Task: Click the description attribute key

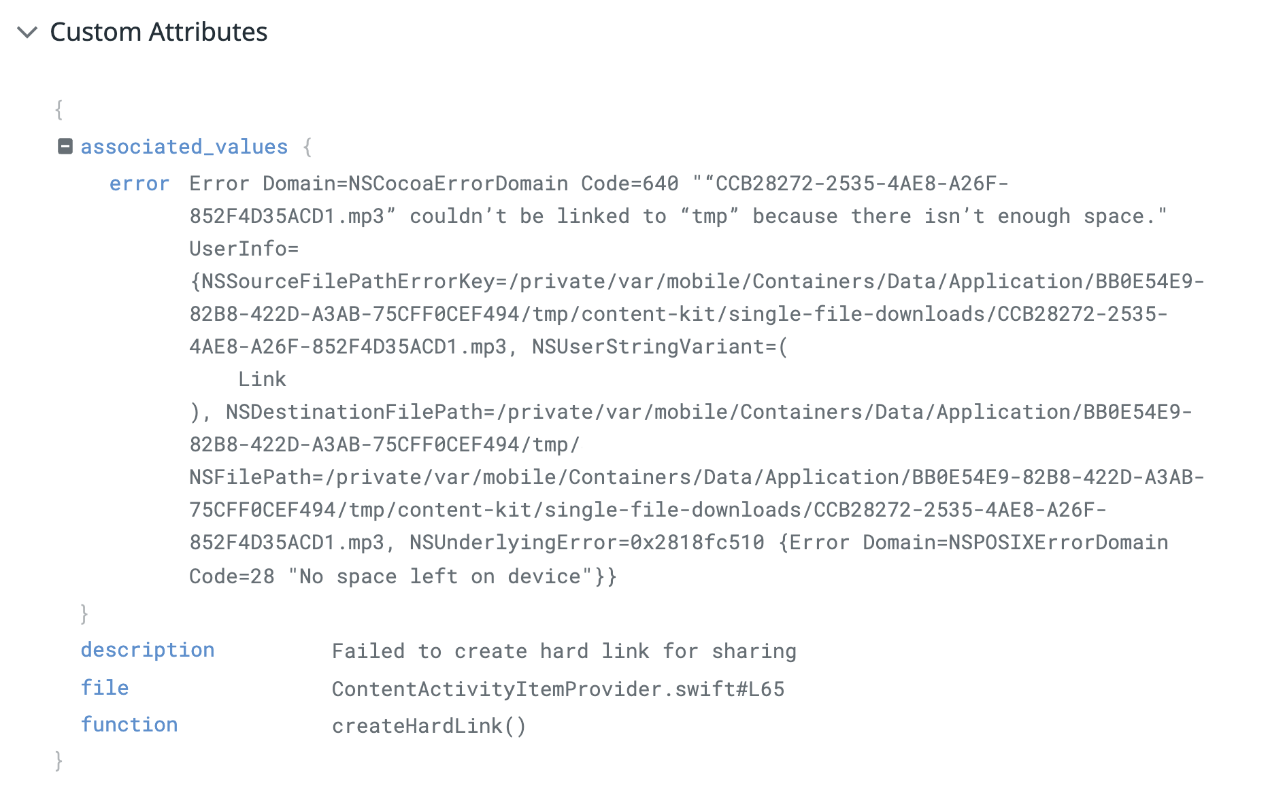Action: [148, 650]
